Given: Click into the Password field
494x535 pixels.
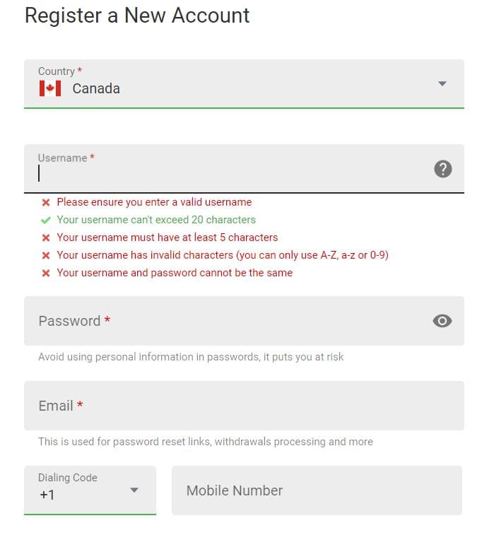Looking at the screenshot, I should point(226,321).
